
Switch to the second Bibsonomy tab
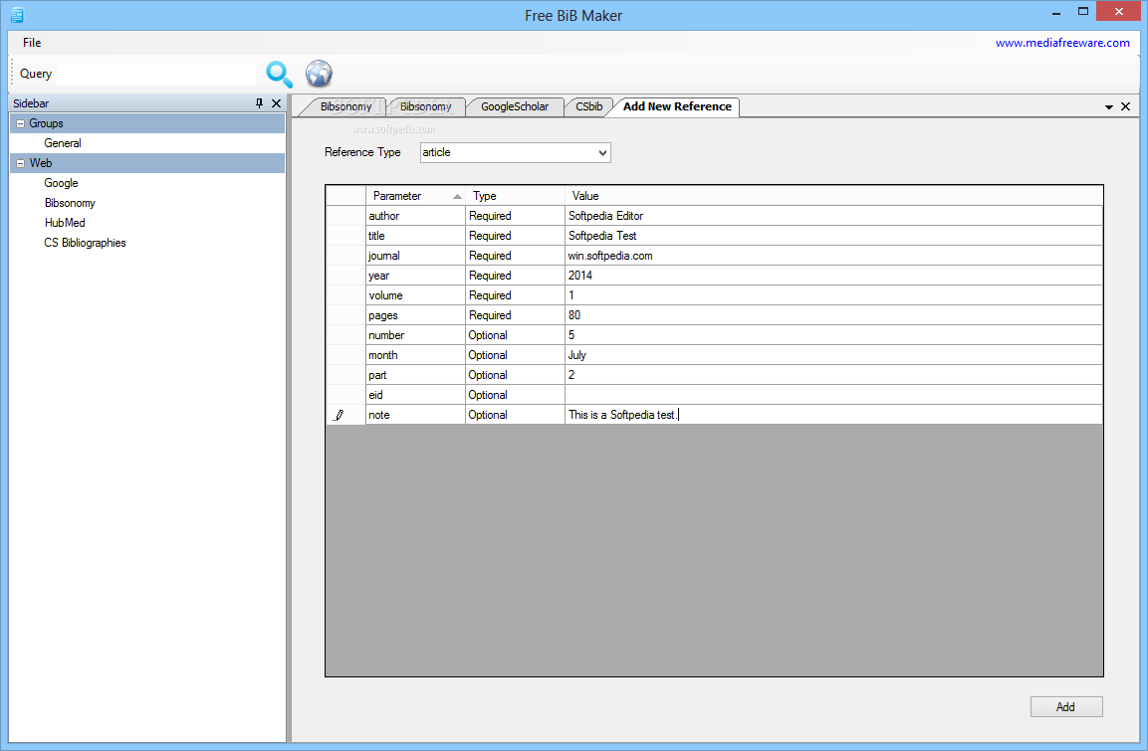425,106
